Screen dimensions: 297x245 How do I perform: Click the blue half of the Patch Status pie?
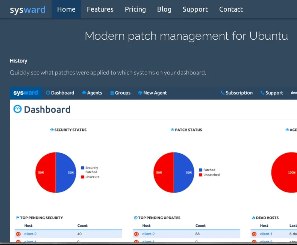coord(184,173)
